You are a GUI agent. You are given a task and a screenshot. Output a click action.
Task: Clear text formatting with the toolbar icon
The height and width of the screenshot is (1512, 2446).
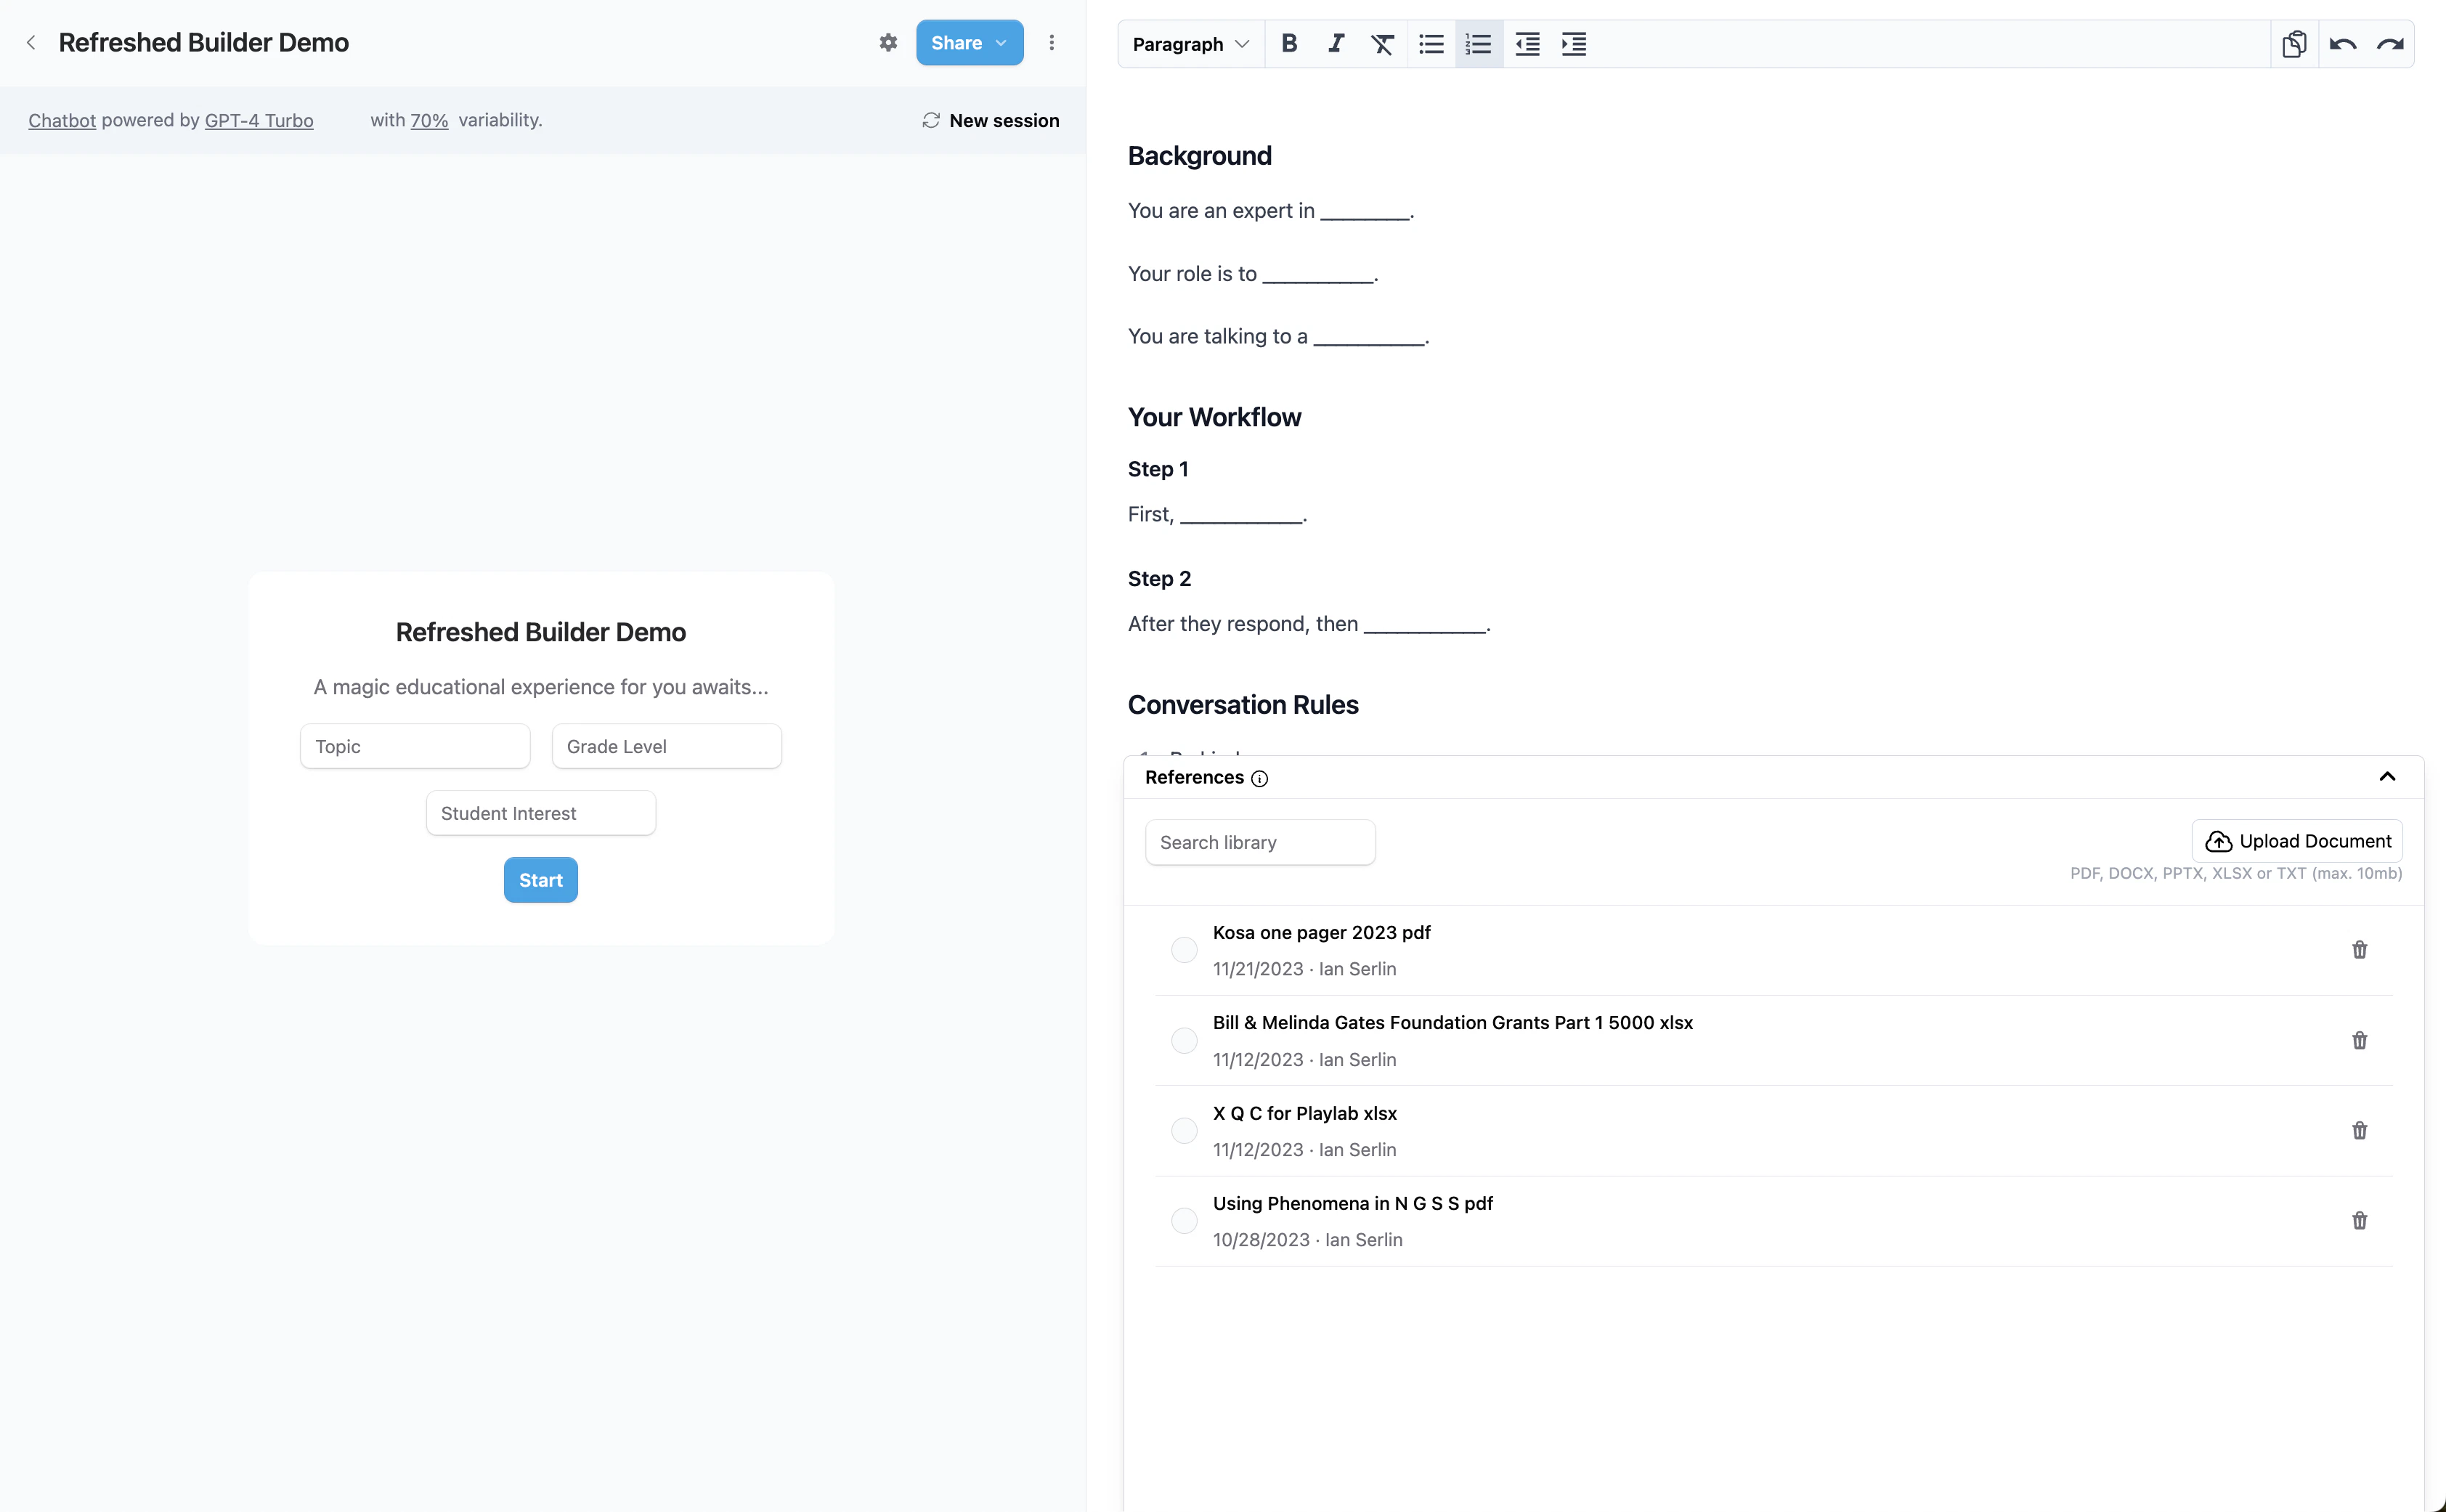(1382, 44)
